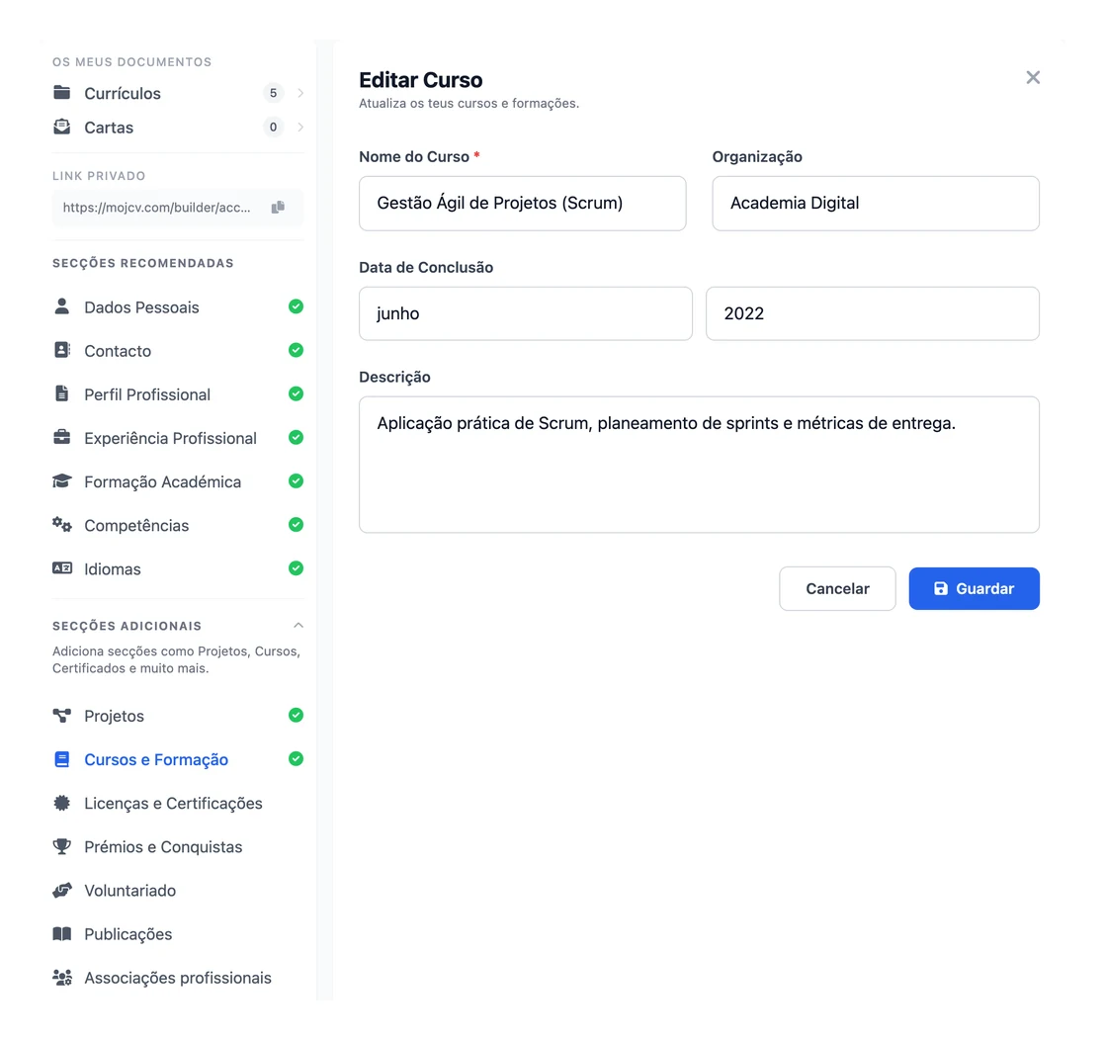
Task: Click the Descrição text area
Action: (699, 465)
